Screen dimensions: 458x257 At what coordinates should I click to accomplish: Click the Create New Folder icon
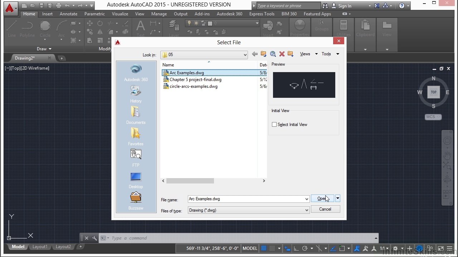click(x=291, y=54)
